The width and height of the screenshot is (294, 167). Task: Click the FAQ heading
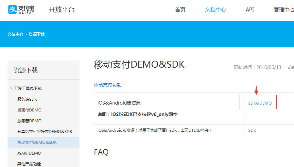click(x=101, y=152)
